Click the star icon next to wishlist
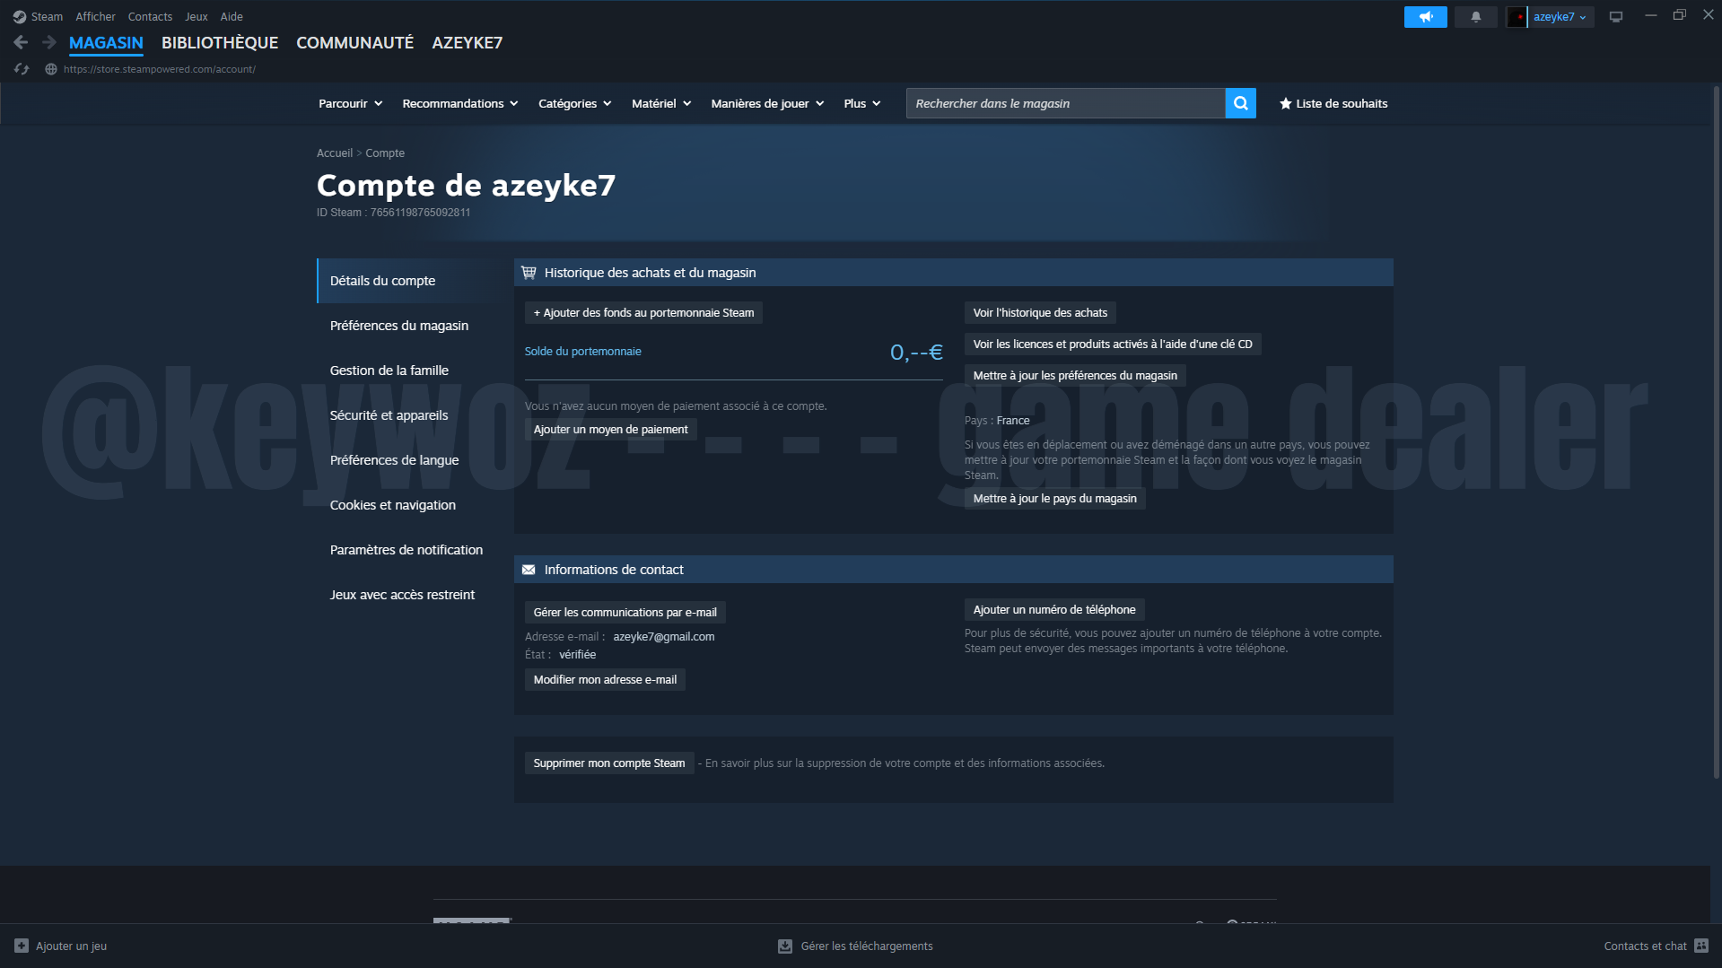Viewport: 1722px width, 968px height. (1285, 104)
